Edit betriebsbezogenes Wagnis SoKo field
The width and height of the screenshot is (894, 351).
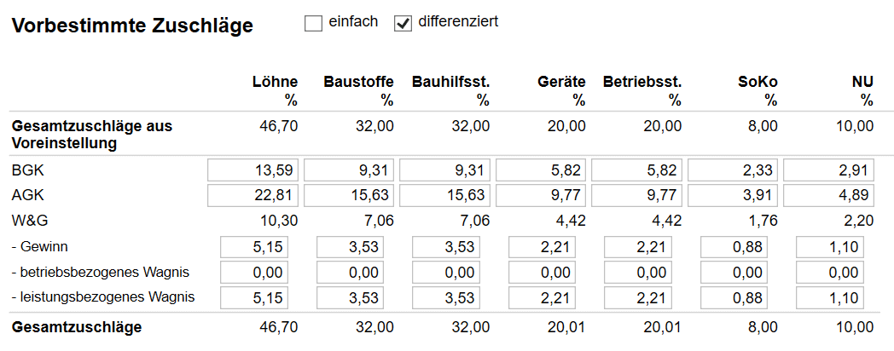pyautogui.click(x=734, y=273)
